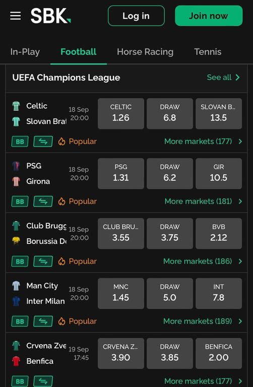The height and width of the screenshot is (387, 253).
Task: Select BB icon for Celtic match
Action: click(20, 142)
